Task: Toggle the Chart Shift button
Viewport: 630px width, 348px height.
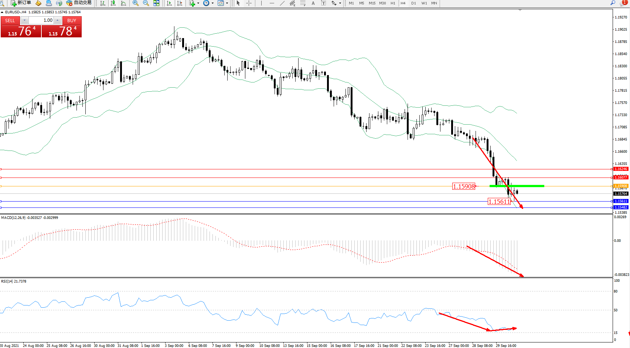Action: click(x=180, y=3)
